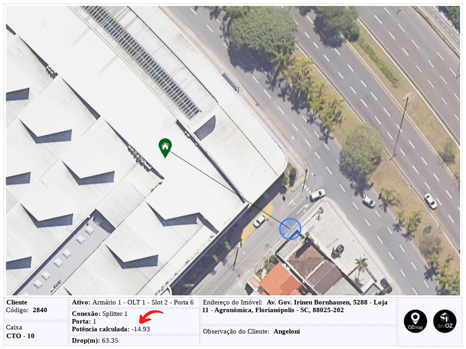Viewport: 466px width, 349px height.
Task: Click the blue circle CTO marker
Action: click(290, 229)
